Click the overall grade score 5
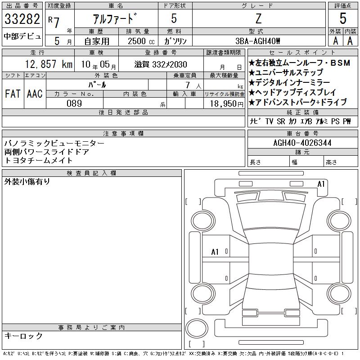 click(x=343, y=18)
